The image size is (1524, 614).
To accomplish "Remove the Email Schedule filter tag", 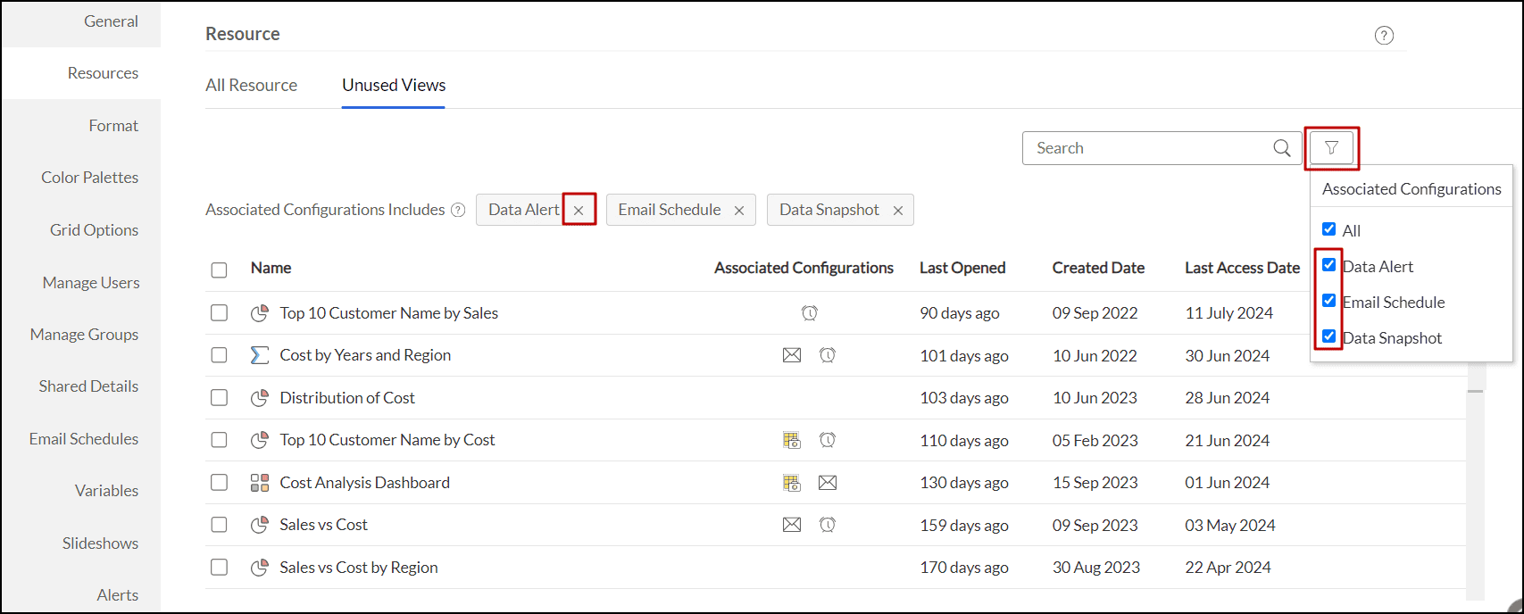I will point(739,211).
